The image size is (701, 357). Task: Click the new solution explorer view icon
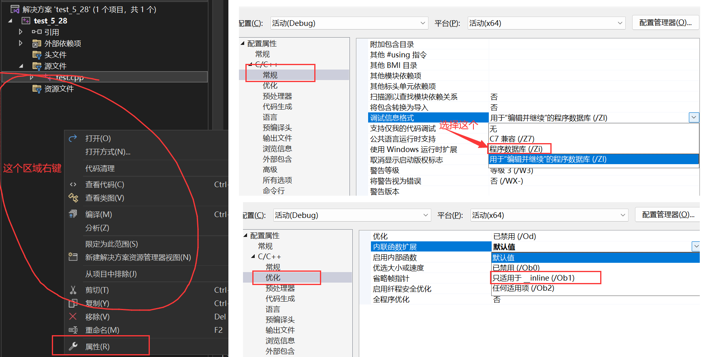coord(73,257)
